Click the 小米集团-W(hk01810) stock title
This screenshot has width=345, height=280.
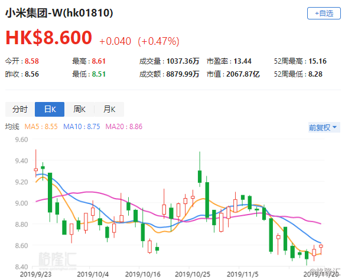tap(59, 13)
